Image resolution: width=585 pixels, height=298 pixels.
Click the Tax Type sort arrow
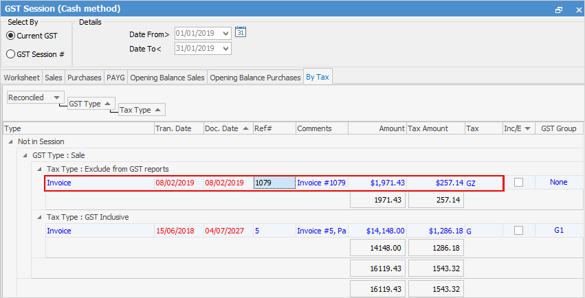[x=157, y=110]
